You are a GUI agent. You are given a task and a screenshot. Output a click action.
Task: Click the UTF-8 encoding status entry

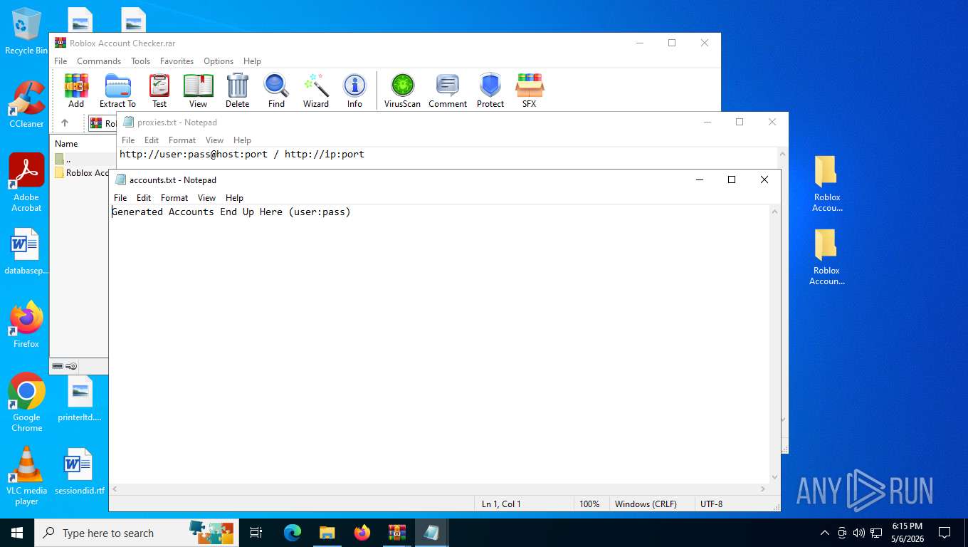click(x=711, y=504)
